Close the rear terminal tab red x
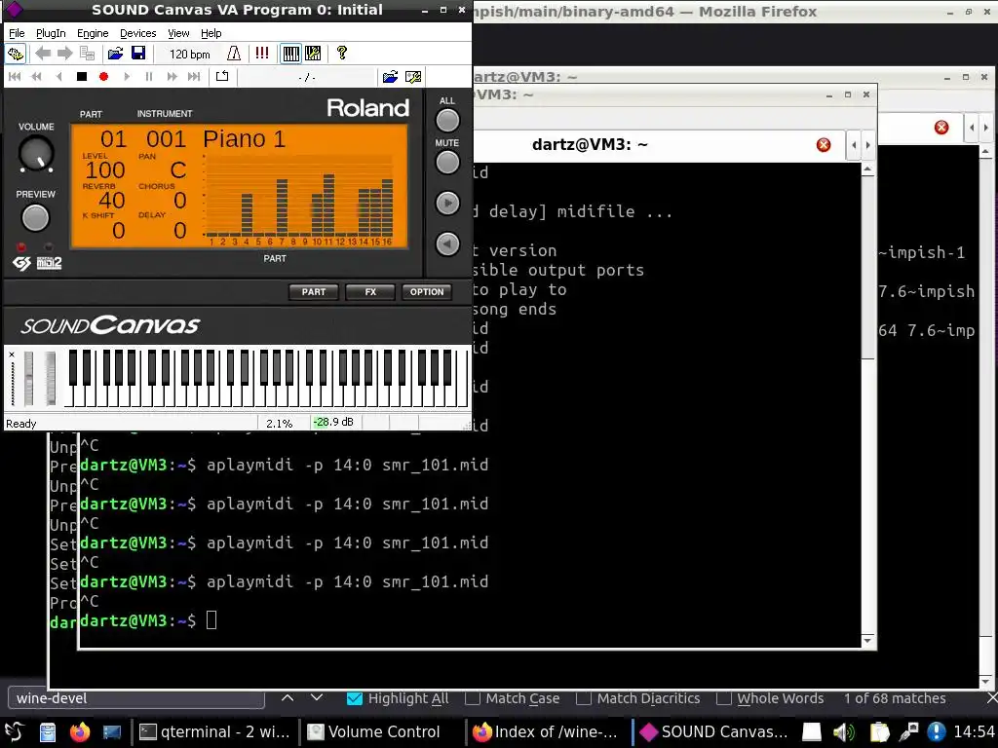Screen dimensions: 998x748 [941, 128]
